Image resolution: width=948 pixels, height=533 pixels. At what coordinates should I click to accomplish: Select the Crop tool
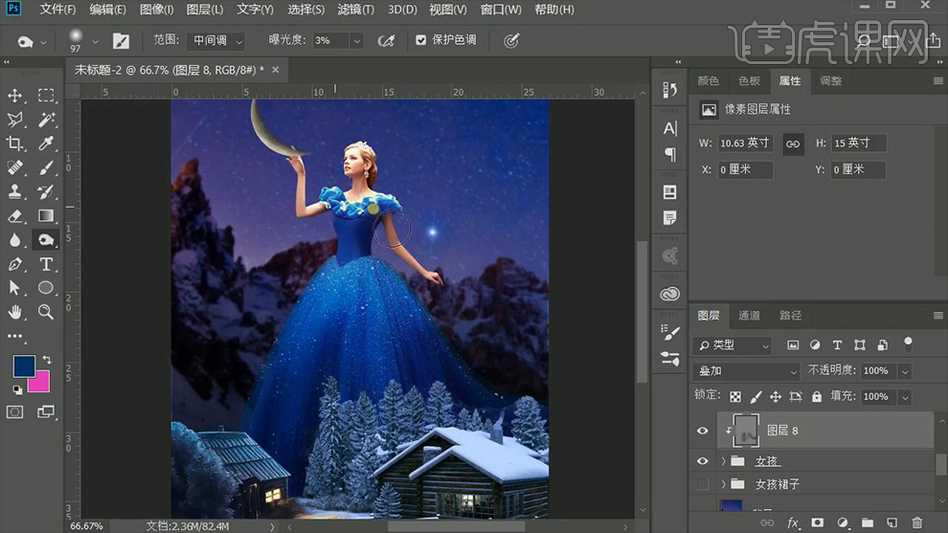(15, 144)
